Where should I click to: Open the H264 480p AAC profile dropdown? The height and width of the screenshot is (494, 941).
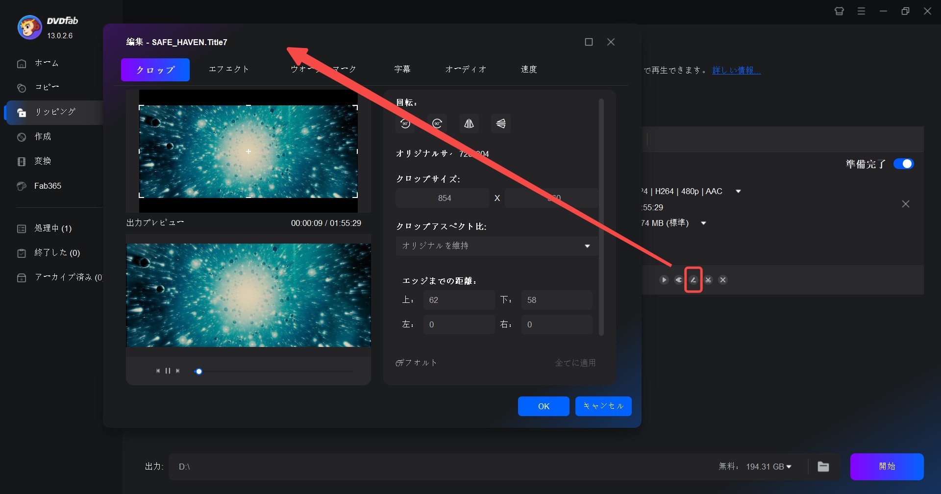coord(738,192)
